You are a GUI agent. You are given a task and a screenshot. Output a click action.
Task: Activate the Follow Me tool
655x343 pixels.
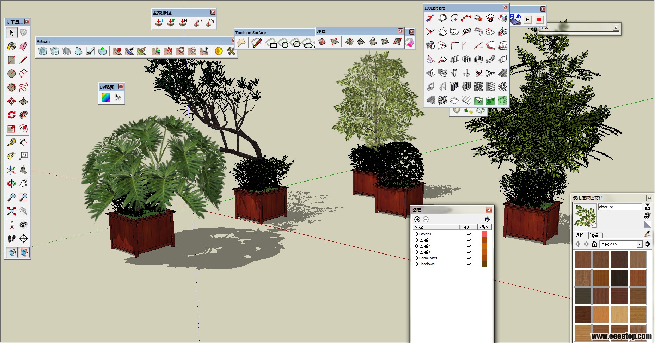click(x=24, y=115)
